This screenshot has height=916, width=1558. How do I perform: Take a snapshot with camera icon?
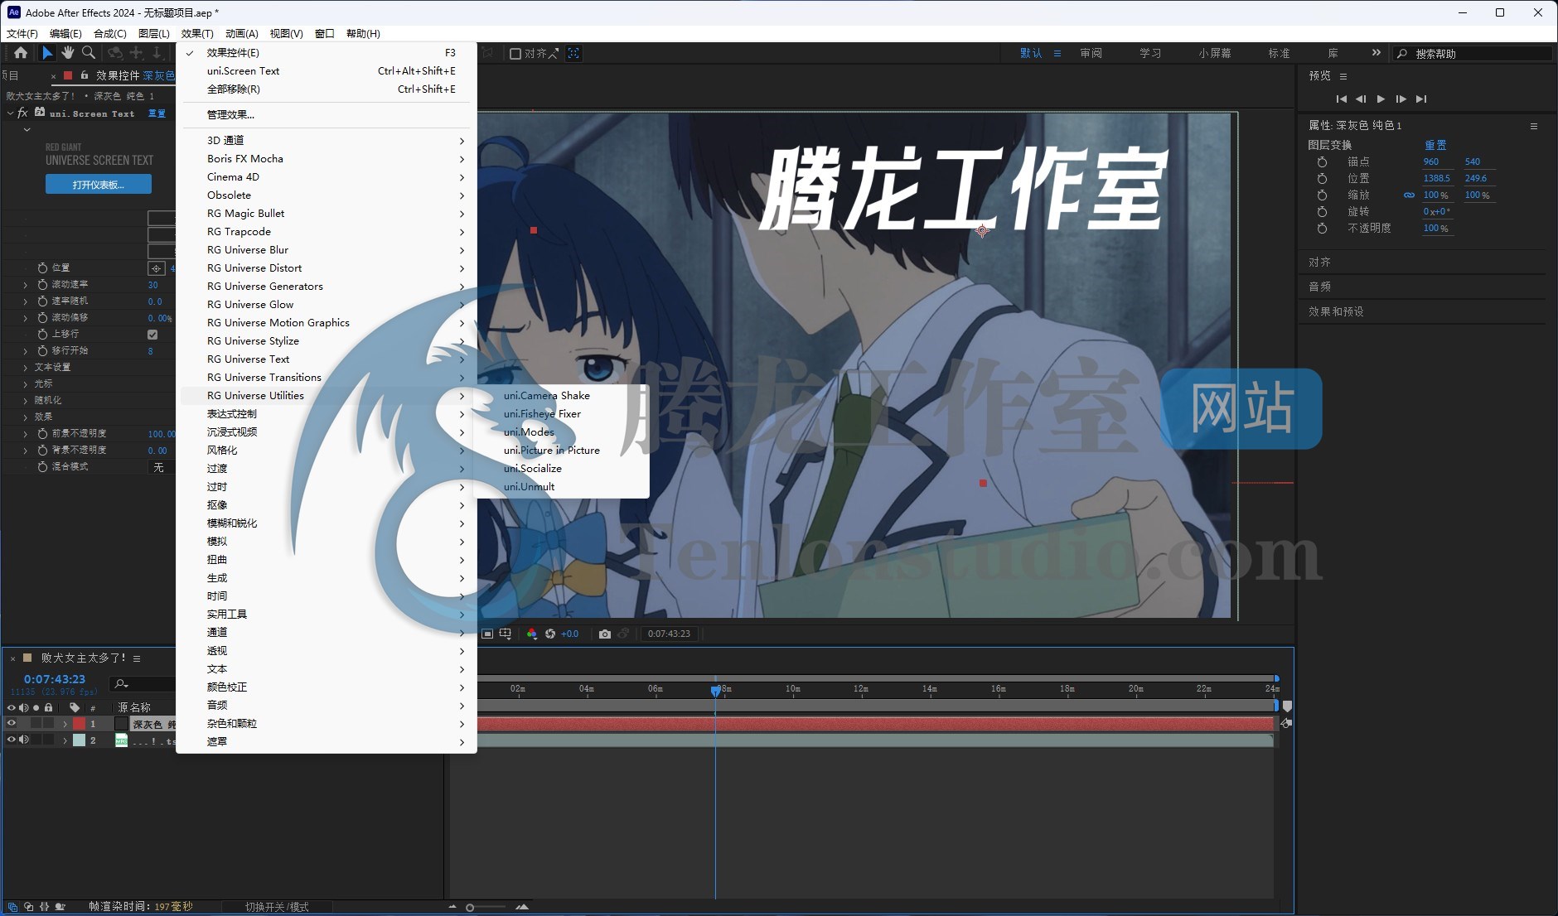[605, 634]
